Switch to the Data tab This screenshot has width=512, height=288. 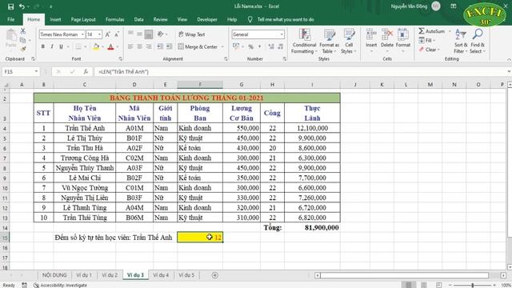138,19
